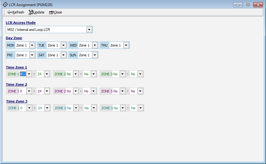Viewport: 266px width, 164px height.
Task: Maximize the LCR Assignment window
Action: 248,5
